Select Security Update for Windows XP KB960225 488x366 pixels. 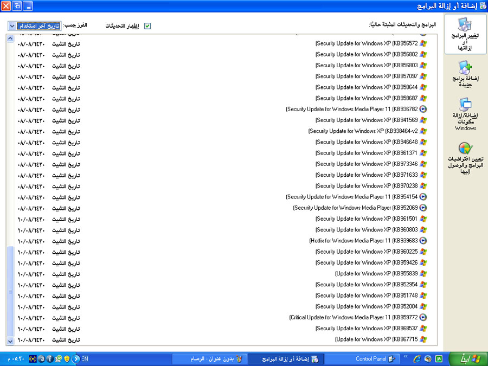pyautogui.click(x=367, y=252)
